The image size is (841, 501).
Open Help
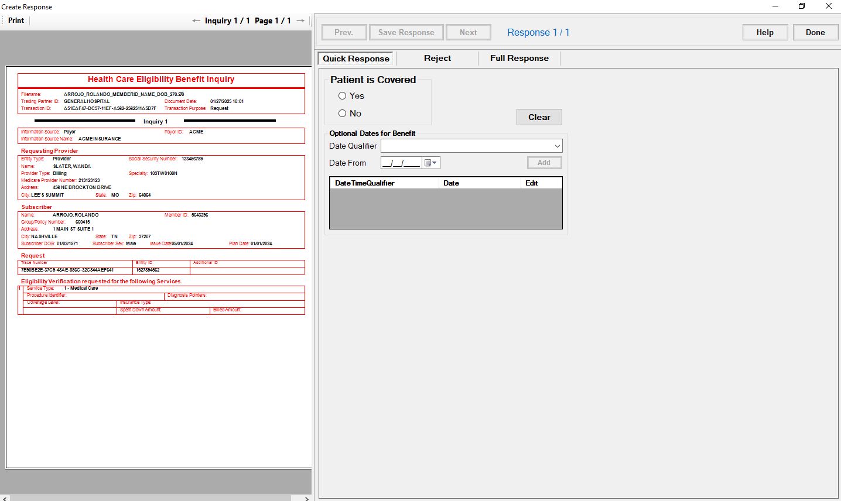coord(765,32)
